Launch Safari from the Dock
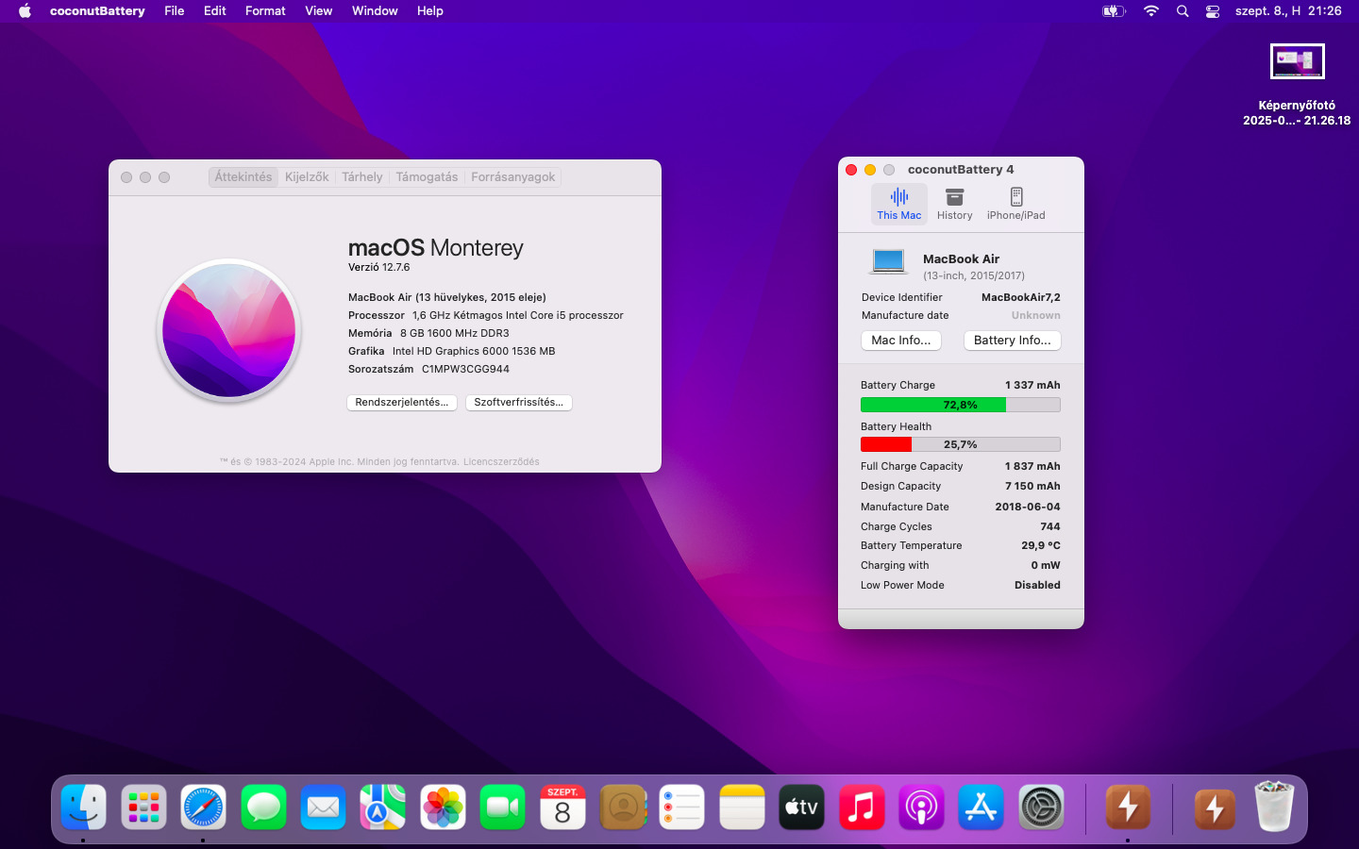The height and width of the screenshot is (849, 1359). coord(204,807)
